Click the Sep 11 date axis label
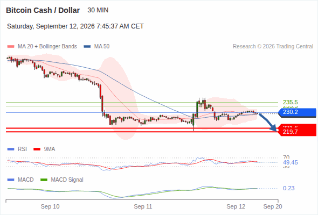 coord(143,206)
